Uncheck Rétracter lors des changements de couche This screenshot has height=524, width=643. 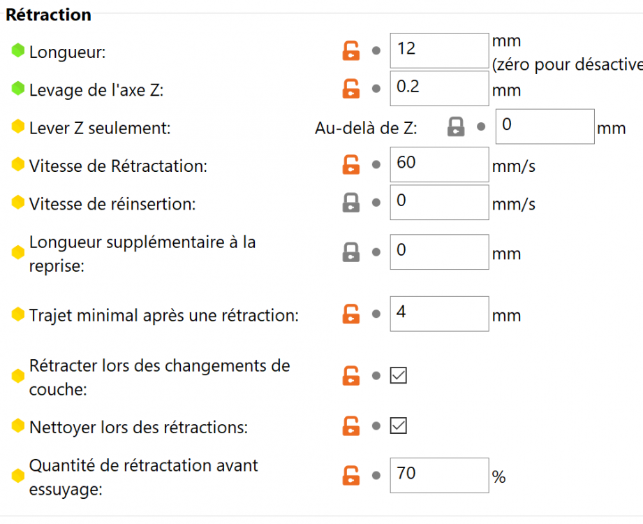[x=398, y=376]
